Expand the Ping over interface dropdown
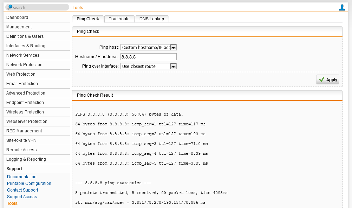 pos(148,66)
